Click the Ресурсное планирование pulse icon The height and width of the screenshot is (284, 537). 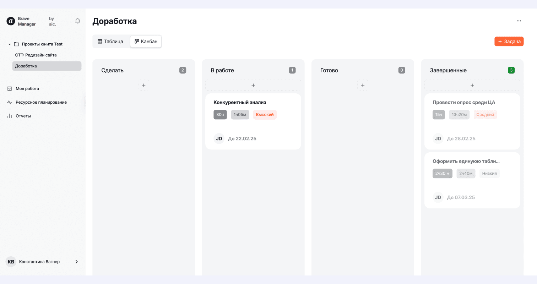coord(10,102)
